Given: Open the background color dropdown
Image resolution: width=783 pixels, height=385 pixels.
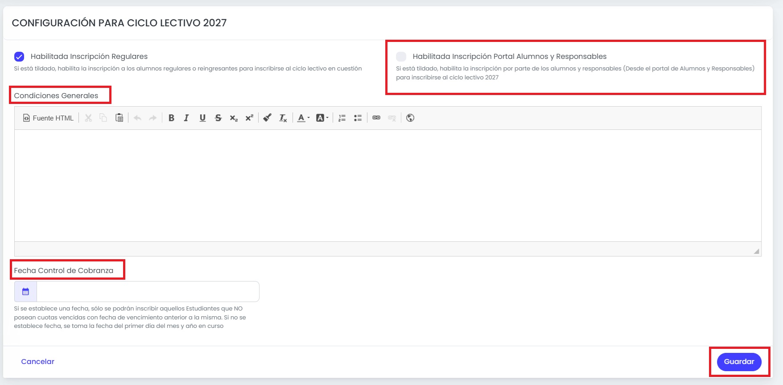Looking at the screenshot, I should coord(322,118).
